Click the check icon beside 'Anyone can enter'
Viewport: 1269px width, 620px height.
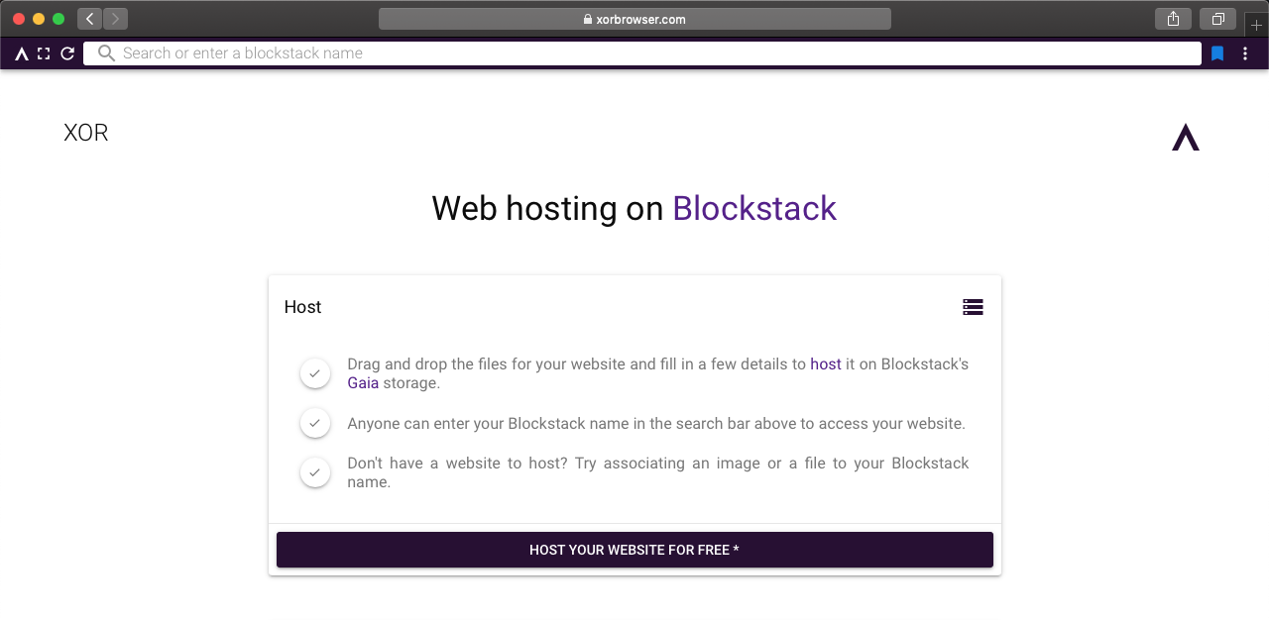point(315,423)
